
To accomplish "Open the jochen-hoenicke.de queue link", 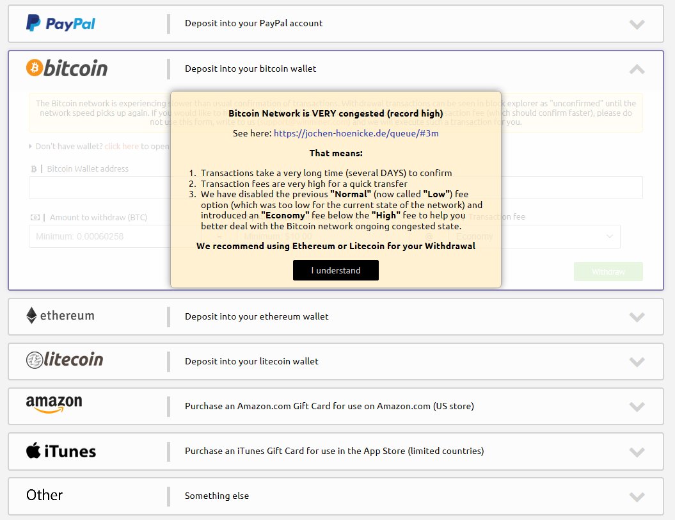I will point(356,133).
